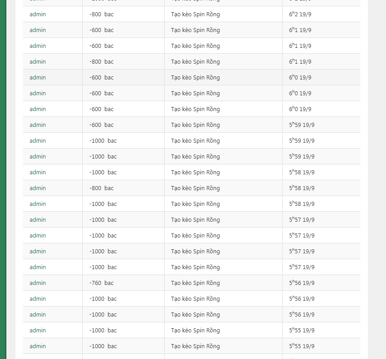This screenshot has height=359, width=386.
Task: Click admin link in -600 bac 5h59 row
Action: pos(38,125)
